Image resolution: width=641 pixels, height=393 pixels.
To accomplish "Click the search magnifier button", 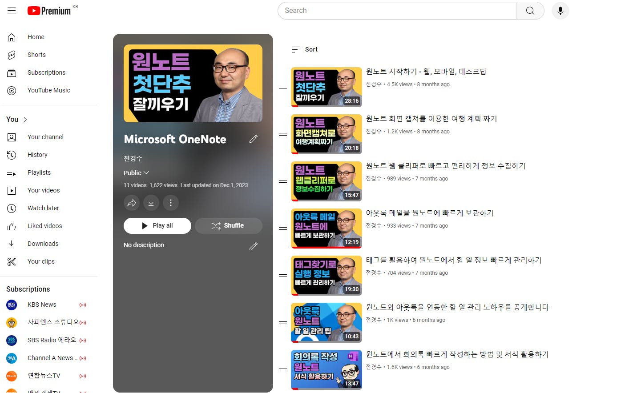I will 530,11.
